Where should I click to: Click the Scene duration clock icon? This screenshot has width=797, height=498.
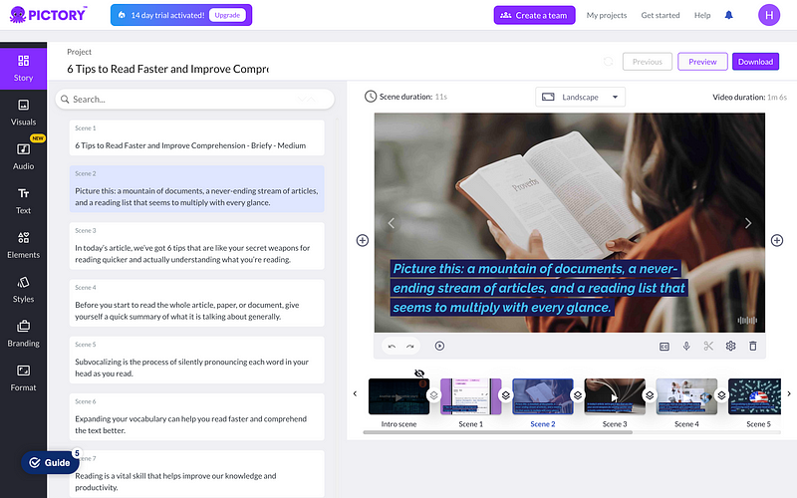click(371, 97)
